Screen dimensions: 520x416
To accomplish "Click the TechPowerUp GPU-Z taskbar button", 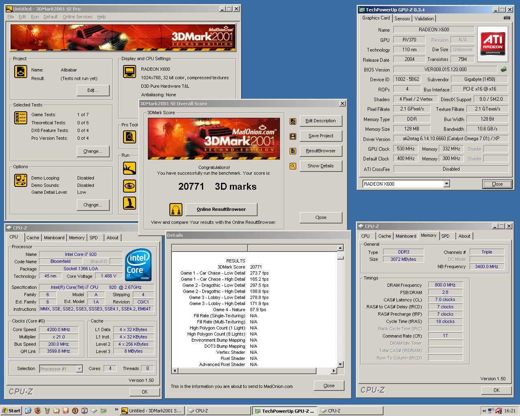I will 284,411.
